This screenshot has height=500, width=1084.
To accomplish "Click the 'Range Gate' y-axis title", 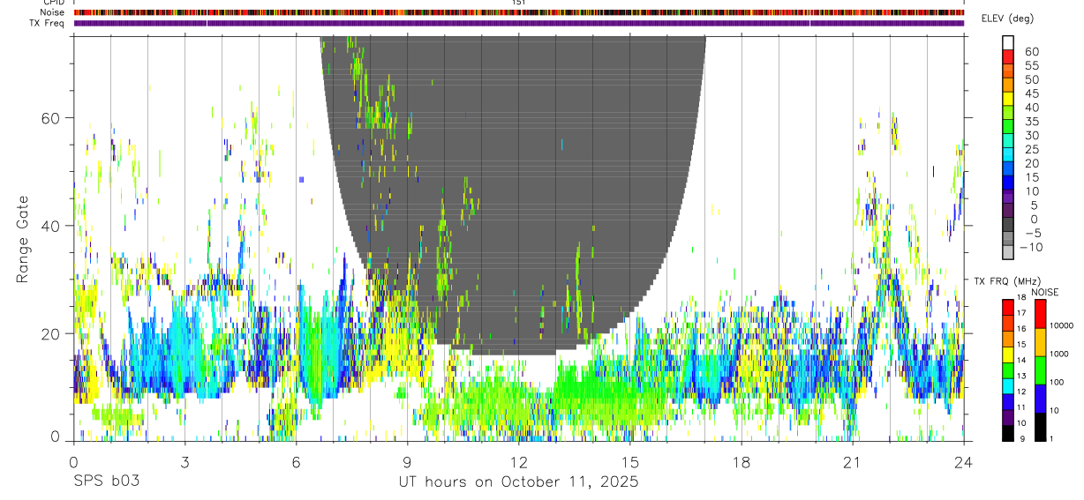I will pos(23,240).
